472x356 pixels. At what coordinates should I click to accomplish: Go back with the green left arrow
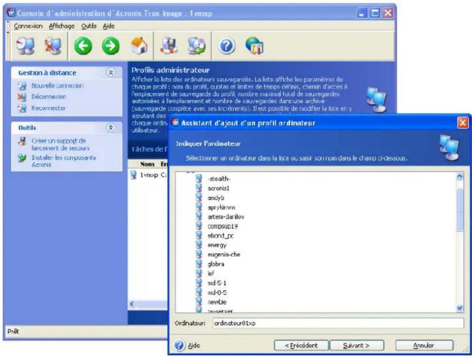83,46
